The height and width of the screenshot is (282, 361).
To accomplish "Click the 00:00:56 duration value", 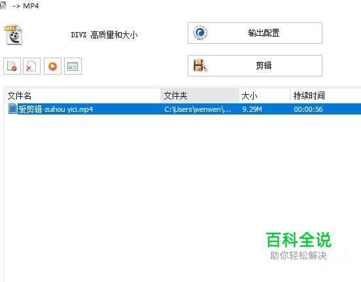I will click(x=308, y=109).
